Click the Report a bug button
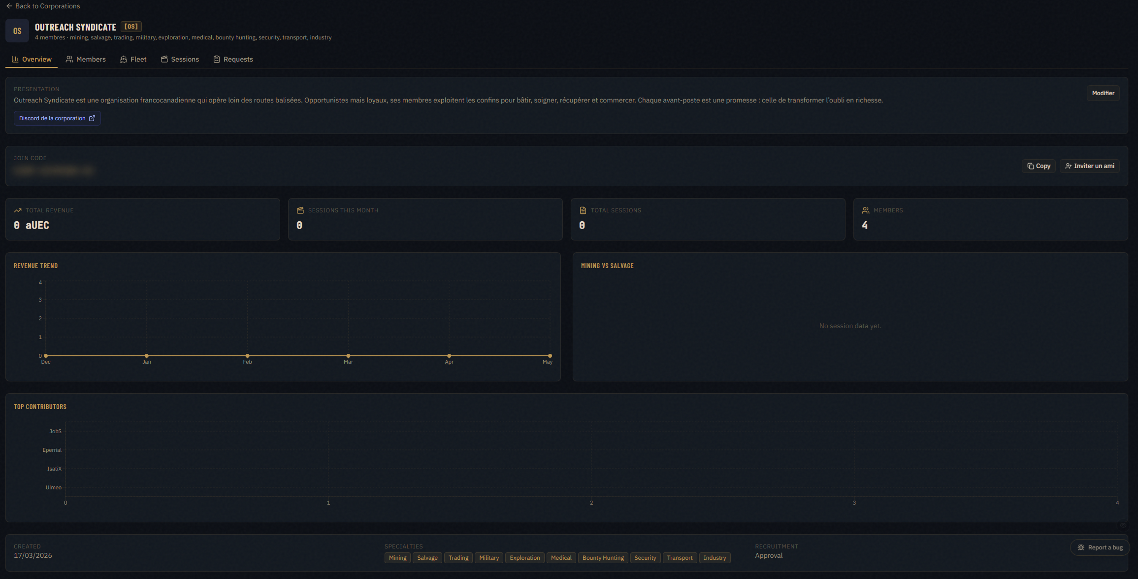This screenshot has width=1138, height=579. pyautogui.click(x=1100, y=547)
